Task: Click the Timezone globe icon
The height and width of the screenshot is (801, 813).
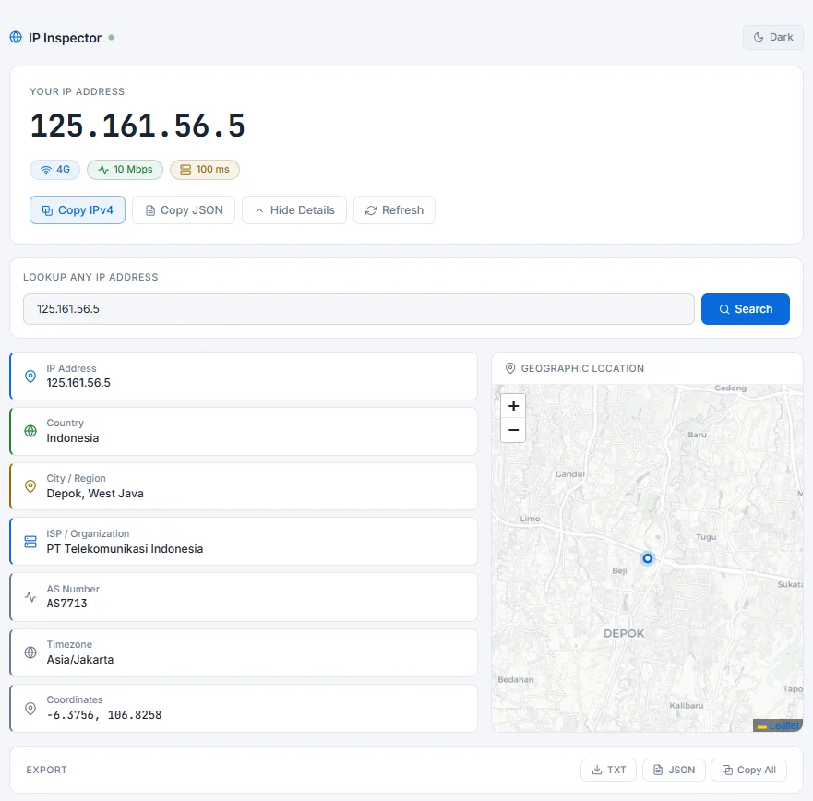Action: [30, 652]
